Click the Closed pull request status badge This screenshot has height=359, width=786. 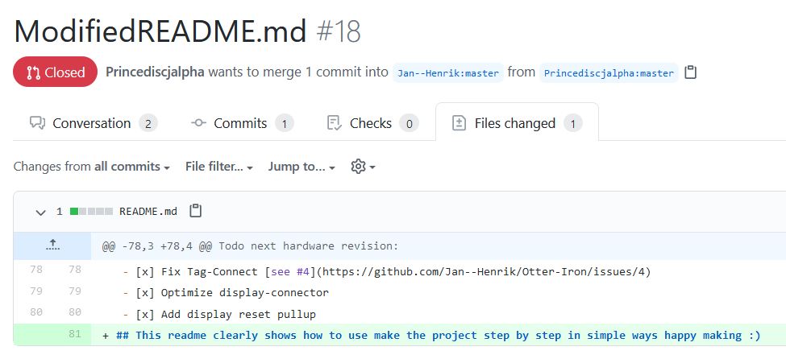[x=56, y=72]
